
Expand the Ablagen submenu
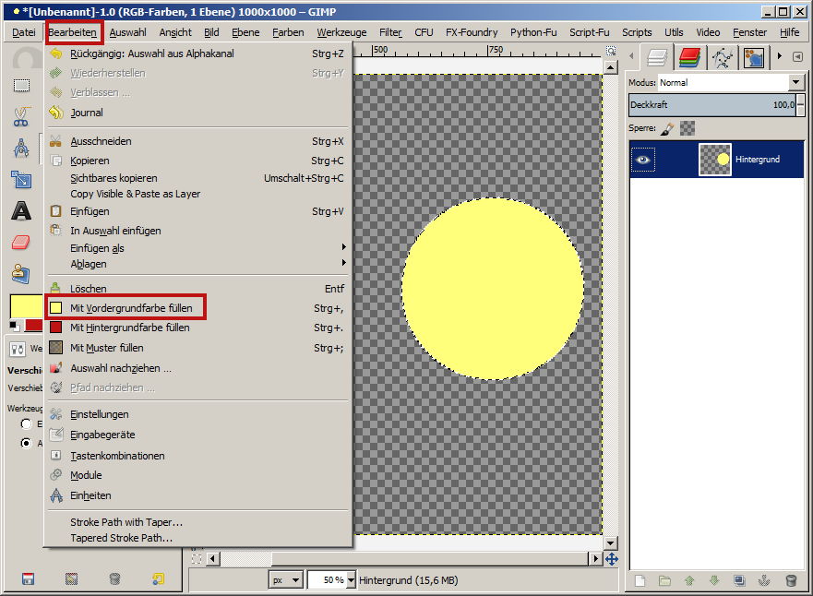197,264
